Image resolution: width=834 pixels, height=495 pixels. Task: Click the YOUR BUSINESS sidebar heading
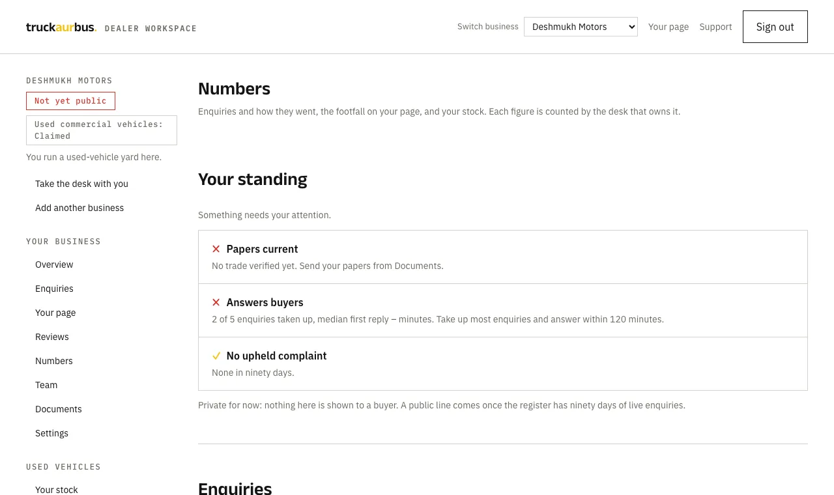[63, 242]
